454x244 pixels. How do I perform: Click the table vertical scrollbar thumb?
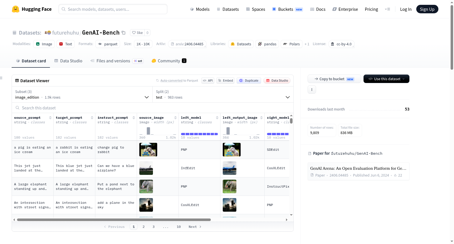tap(291, 121)
